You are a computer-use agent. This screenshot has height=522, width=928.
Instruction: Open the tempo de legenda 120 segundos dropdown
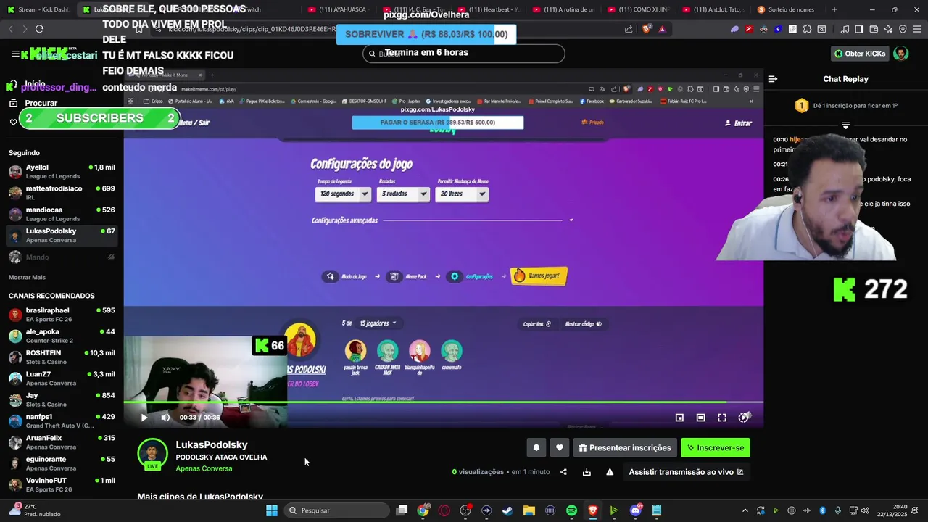(344, 194)
